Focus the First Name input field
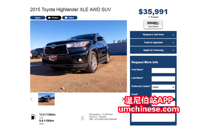The height and width of the screenshot is (134, 207). (x=163, y=71)
